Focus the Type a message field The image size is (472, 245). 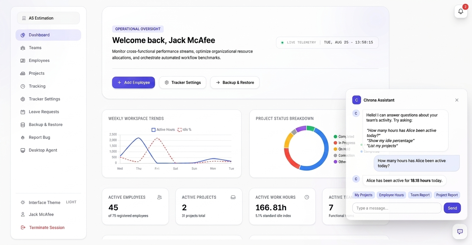[x=397, y=208]
